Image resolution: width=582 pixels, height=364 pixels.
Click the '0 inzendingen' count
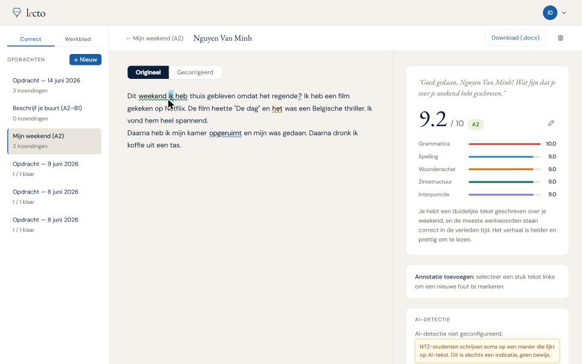[30, 118]
